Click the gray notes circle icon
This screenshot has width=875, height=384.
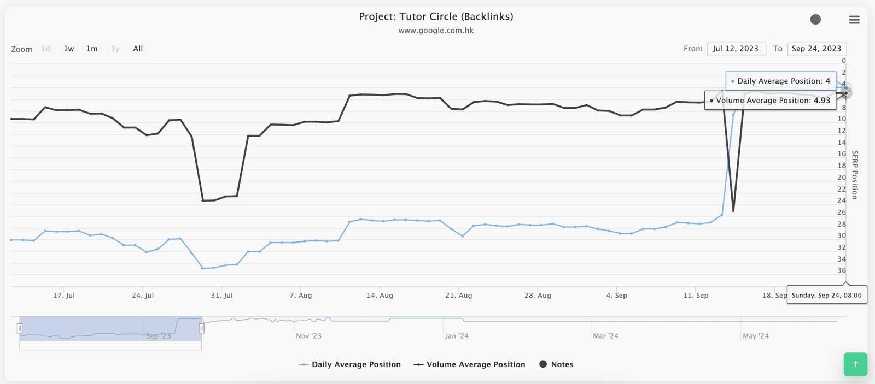pyautogui.click(x=815, y=20)
